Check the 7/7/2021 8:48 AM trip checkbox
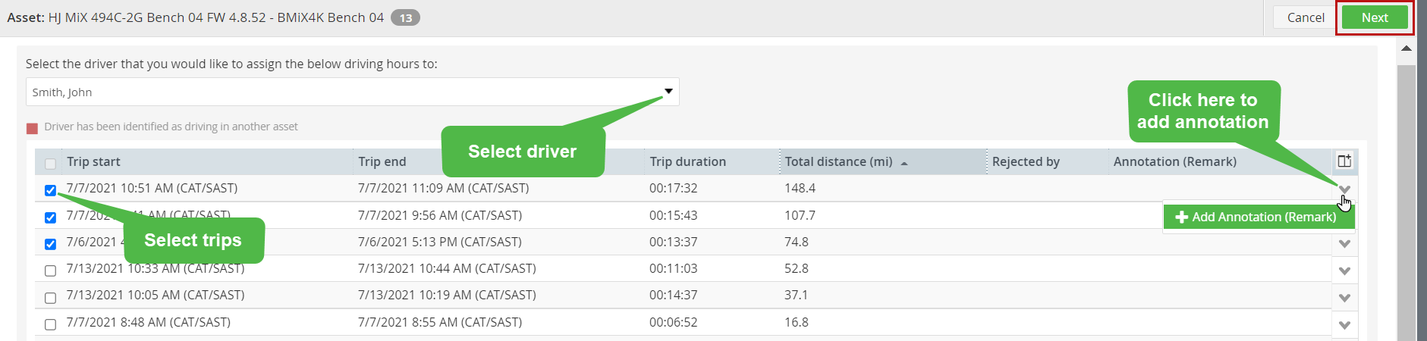 coord(50,324)
